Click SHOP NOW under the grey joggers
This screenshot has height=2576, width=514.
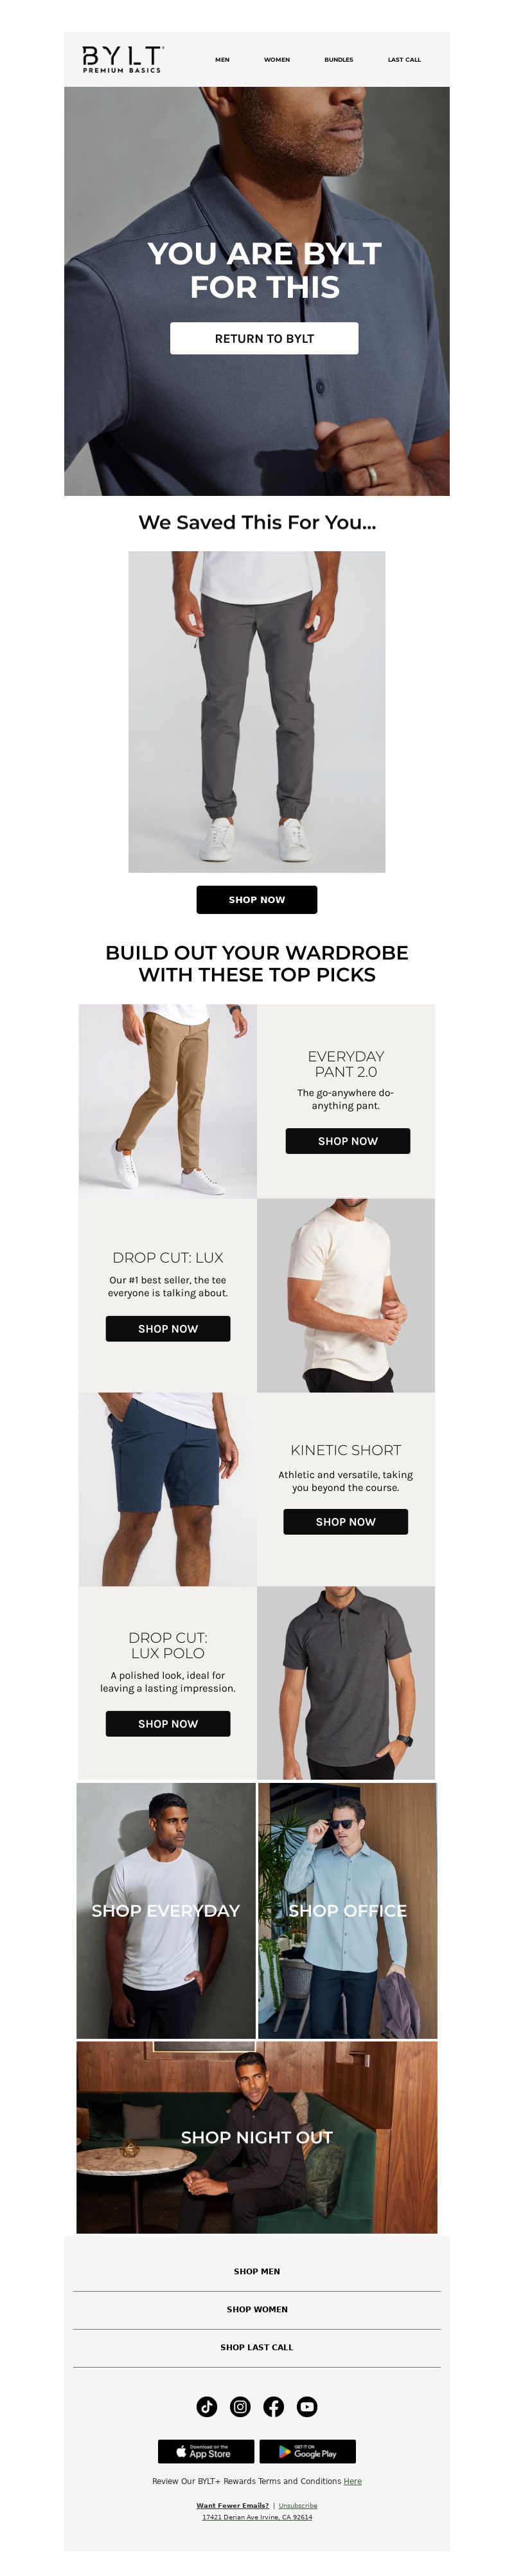coord(256,899)
